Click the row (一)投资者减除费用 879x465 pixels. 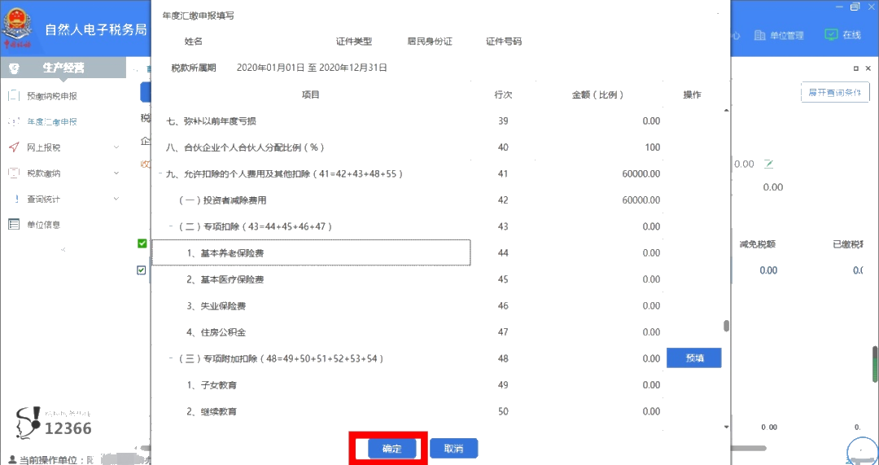222,200
